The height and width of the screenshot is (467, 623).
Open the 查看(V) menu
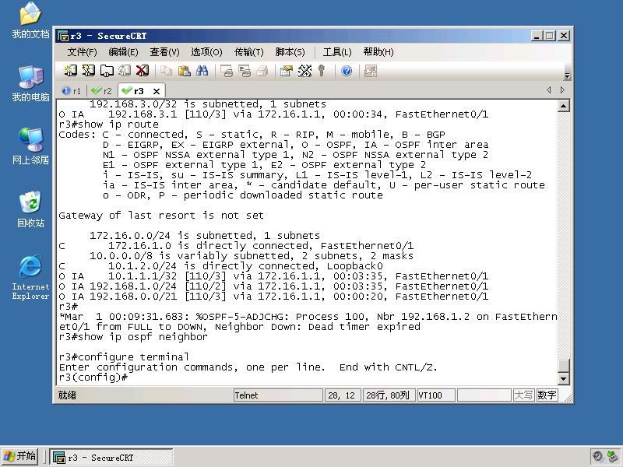[x=164, y=52]
